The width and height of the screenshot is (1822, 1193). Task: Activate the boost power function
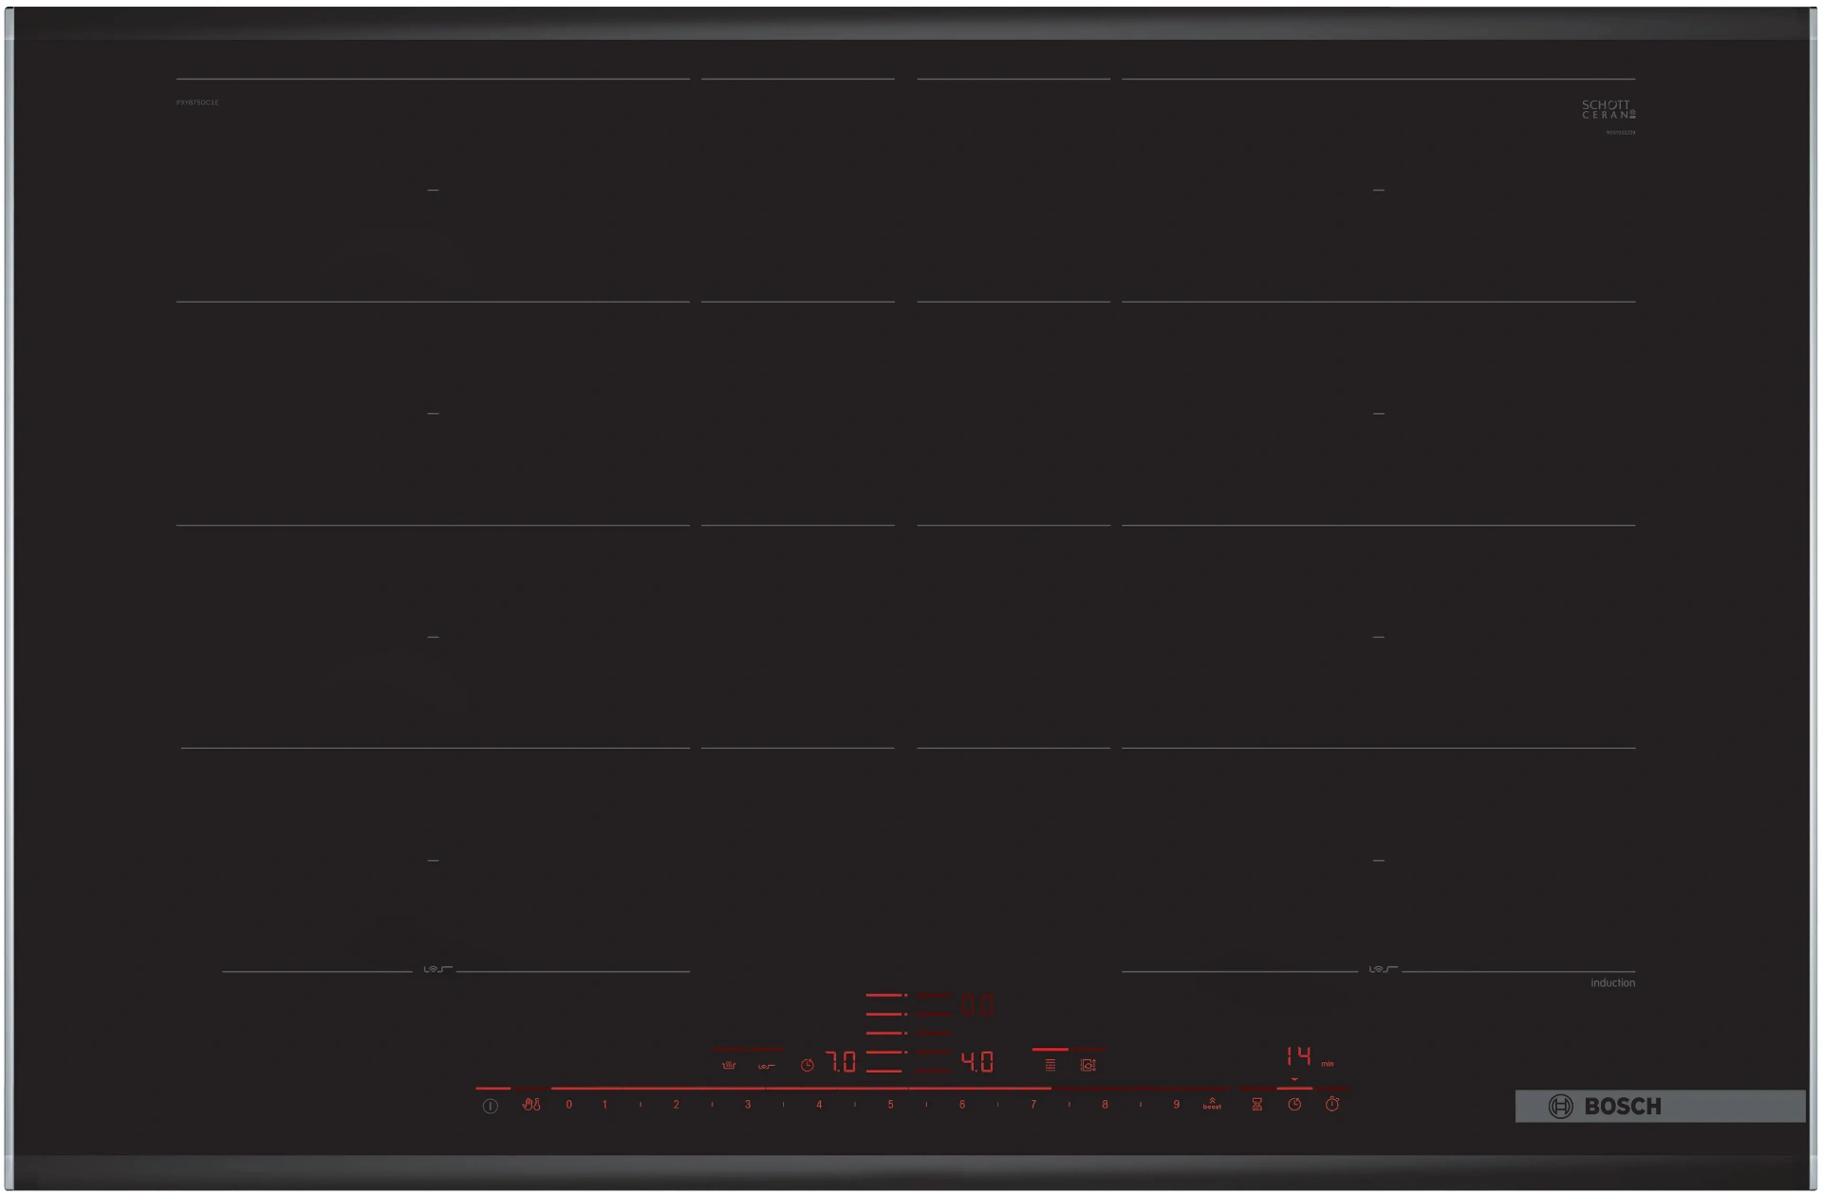tap(1212, 1104)
